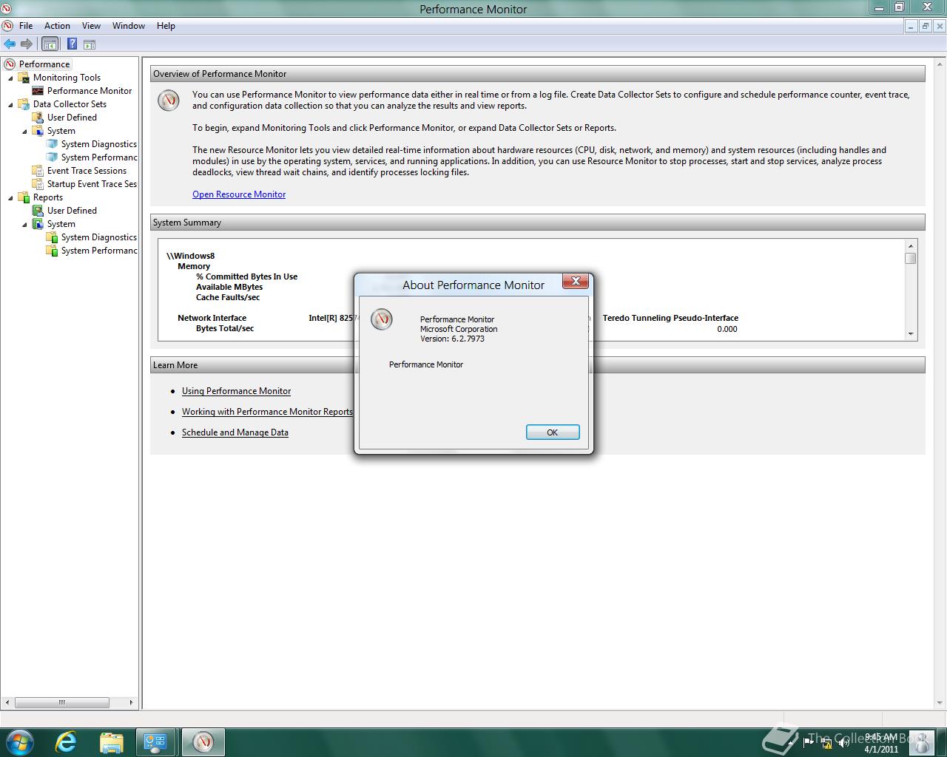Click System Performance report folder icon under Reports
Screen dimensions: 947x757
point(52,251)
